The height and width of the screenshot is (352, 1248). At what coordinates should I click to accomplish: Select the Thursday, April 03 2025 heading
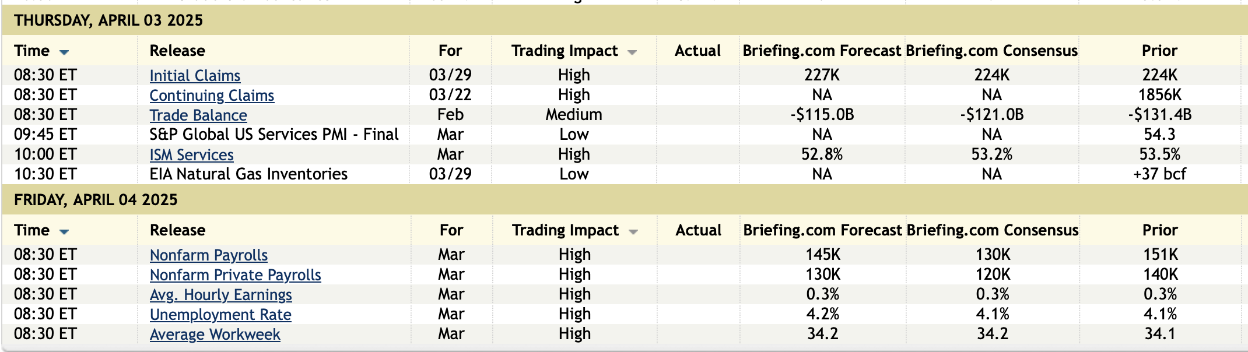point(108,20)
